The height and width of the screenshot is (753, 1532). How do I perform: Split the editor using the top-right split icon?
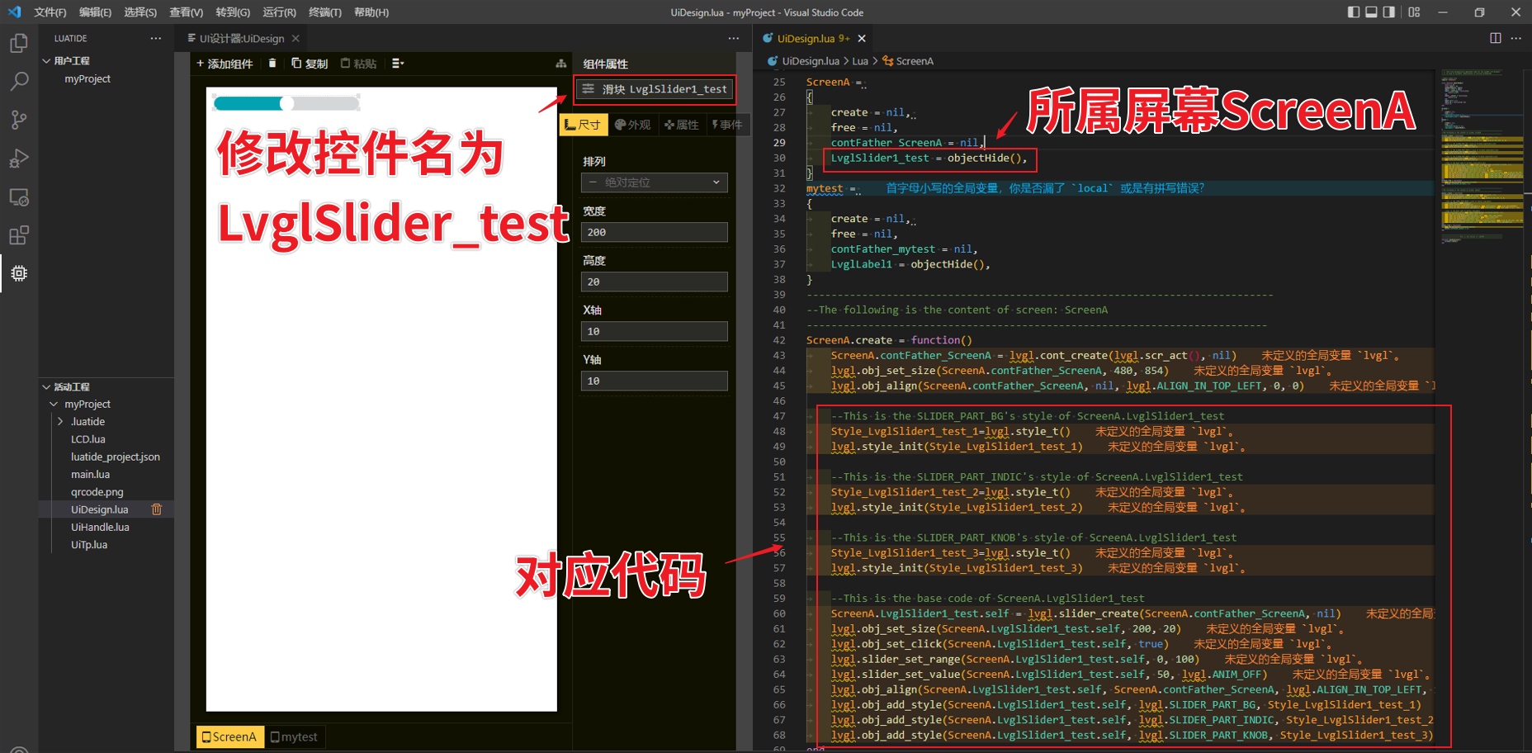(1494, 38)
